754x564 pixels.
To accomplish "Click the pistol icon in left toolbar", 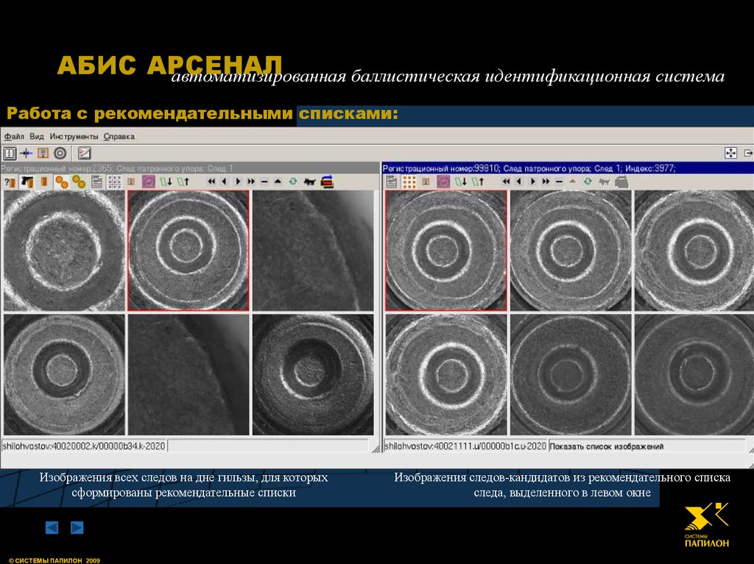I will click(27, 182).
